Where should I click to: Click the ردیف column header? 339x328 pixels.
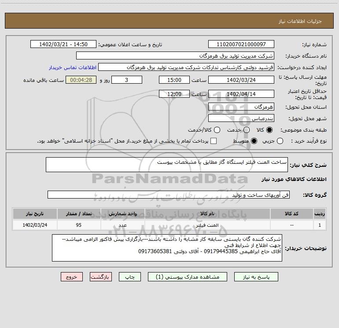(320, 214)
